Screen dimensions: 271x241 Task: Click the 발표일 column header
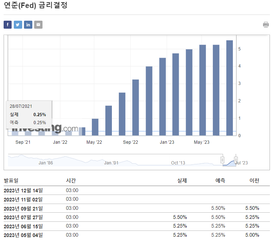coord(11,181)
